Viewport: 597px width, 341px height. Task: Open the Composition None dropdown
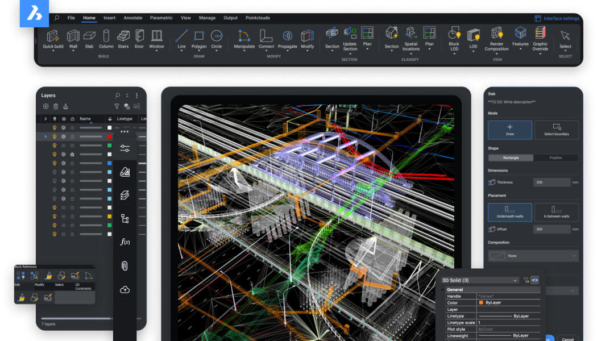point(533,256)
